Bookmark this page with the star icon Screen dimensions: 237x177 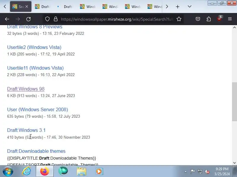pos(179,19)
